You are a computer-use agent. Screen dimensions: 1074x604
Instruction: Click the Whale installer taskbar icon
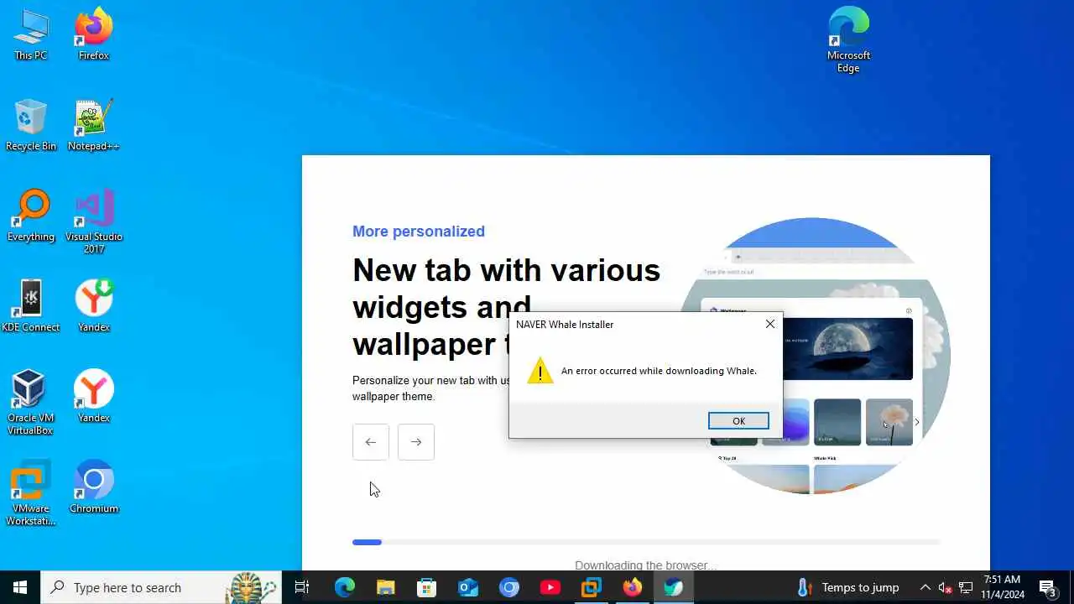(x=674, y=587)
